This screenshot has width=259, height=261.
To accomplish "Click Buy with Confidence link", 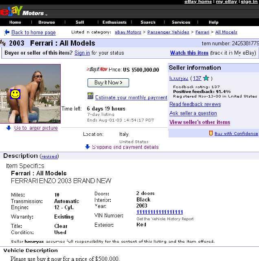I will (236, 133).
